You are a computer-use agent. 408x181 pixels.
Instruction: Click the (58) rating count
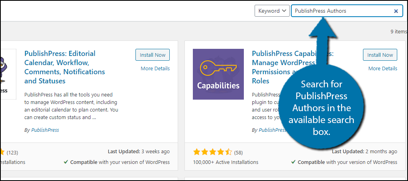(238, 152)
